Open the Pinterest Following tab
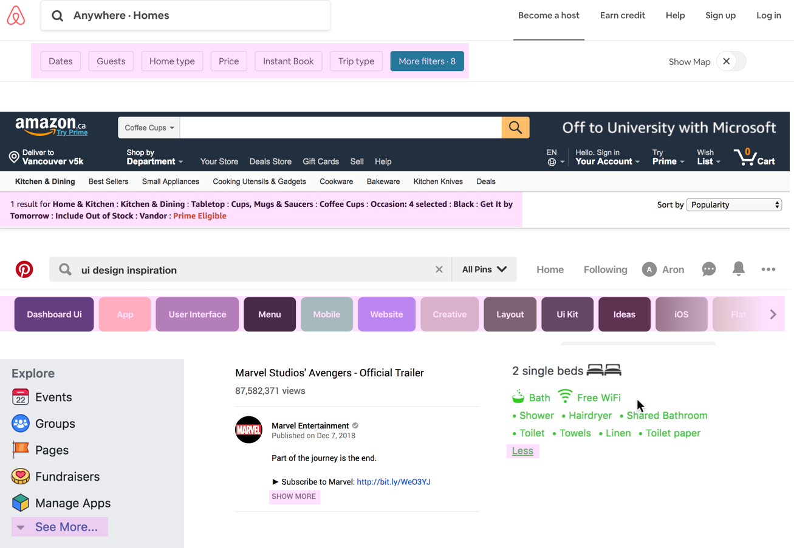This screenshot has height=548, width=794. click(605, 269)
